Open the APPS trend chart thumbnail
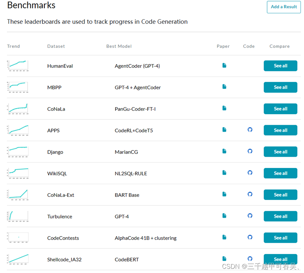Screen dimensions: 304x273 18,130
